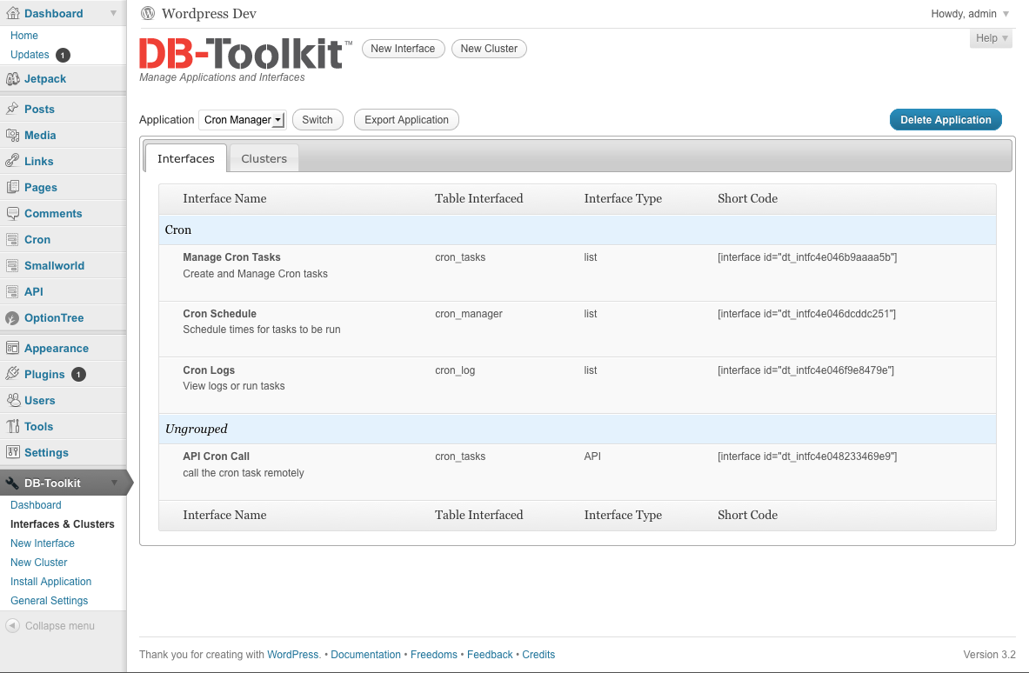The width and height of the screenshot is (1029, 673).
Task: Click the Freedoms footer link
Action: [x=434, y=655]
